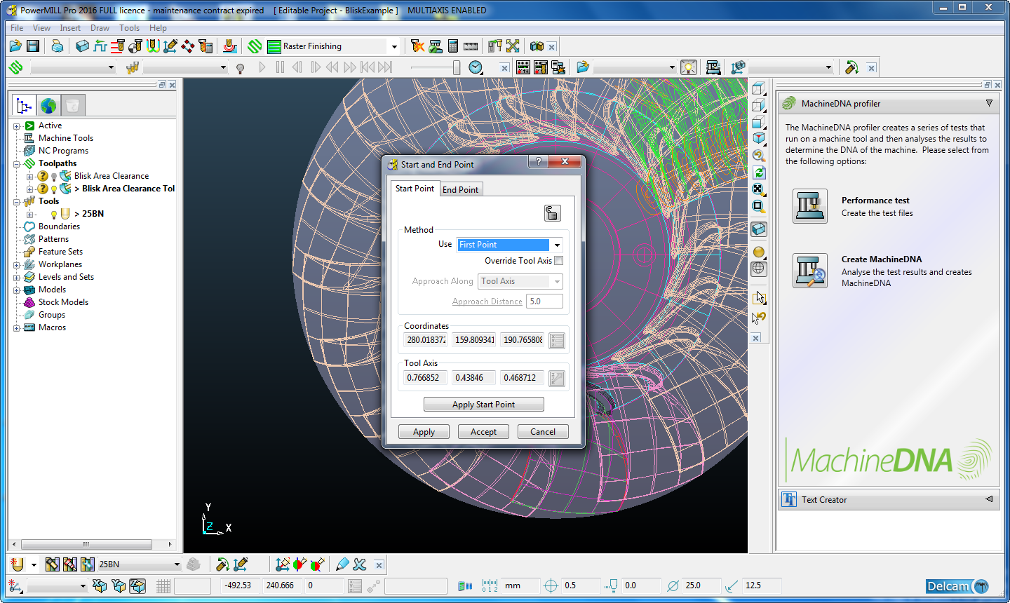Open project folder icon in main toolbar

tap(15, 46)
